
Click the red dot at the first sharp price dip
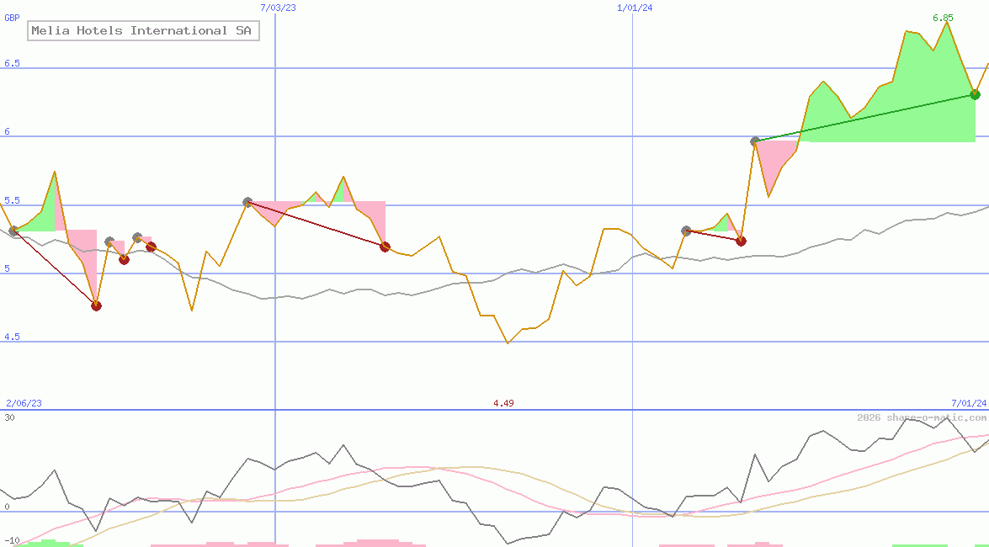point(96,305)
